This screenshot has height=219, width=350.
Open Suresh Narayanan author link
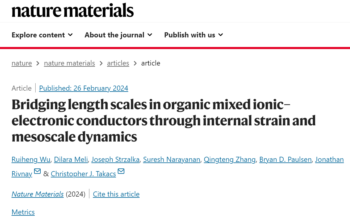coord(172,159)
